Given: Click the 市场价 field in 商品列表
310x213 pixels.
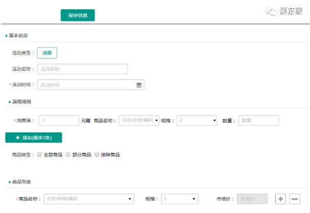Looking at the screenshot, I should click(x=252, y=199).
